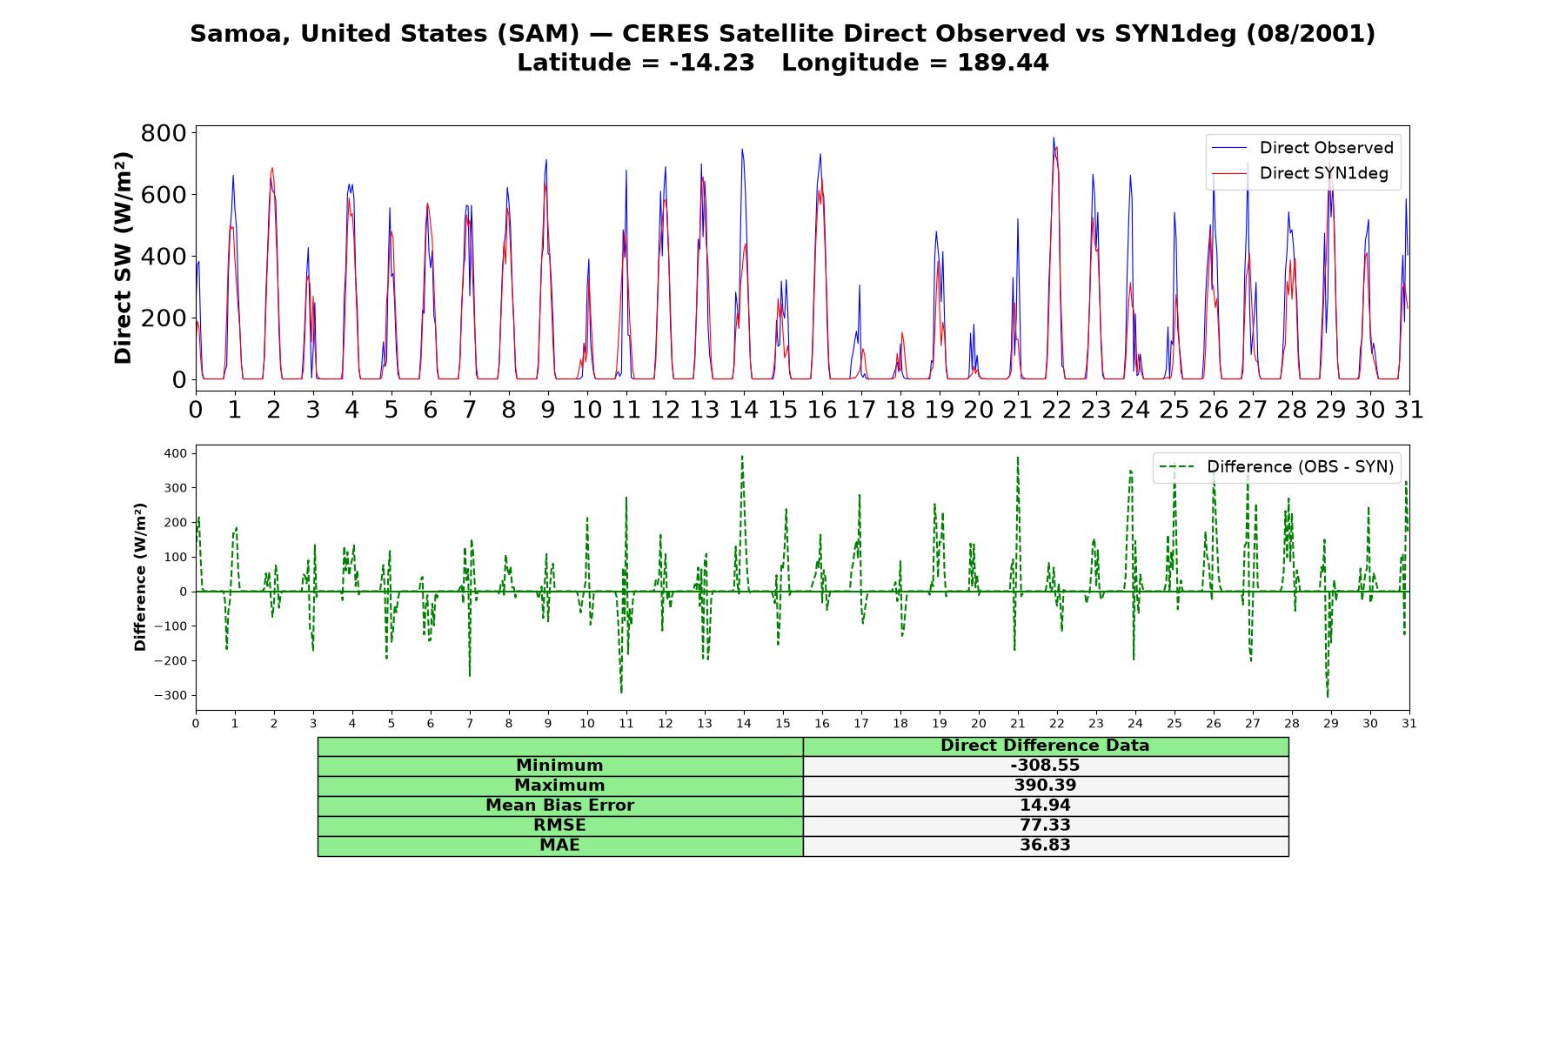Image resolution: width=1566 pixels, height=1044 pixels.
Task: Click the Difference (OBS - SYN) legend label
Action: pyautogui.click(x=1300, y=467)
